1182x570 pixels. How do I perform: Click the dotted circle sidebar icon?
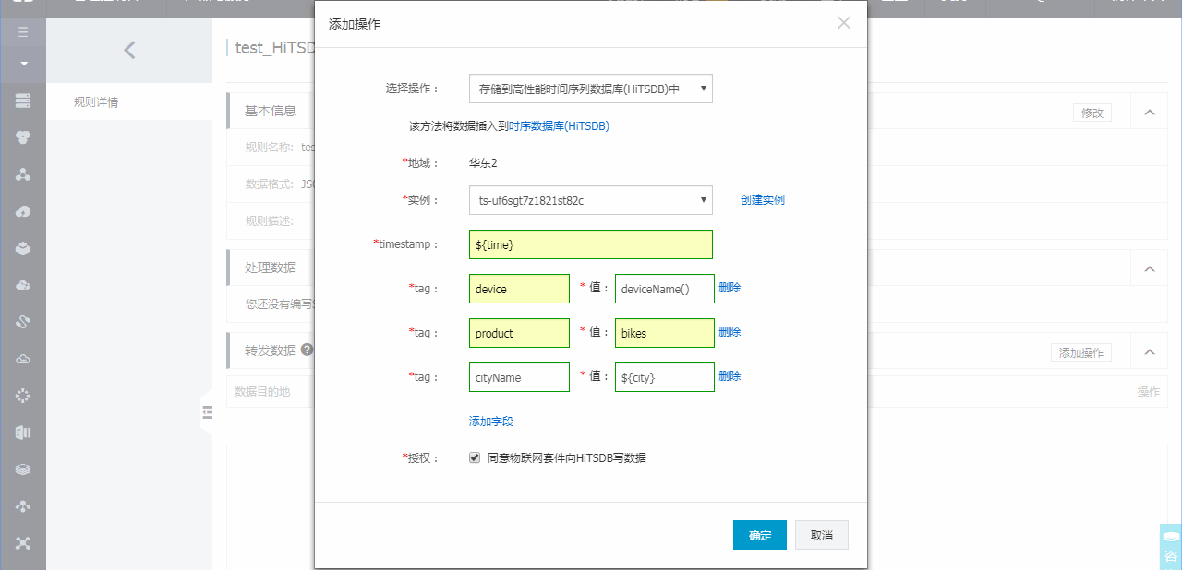coord(23,396)
